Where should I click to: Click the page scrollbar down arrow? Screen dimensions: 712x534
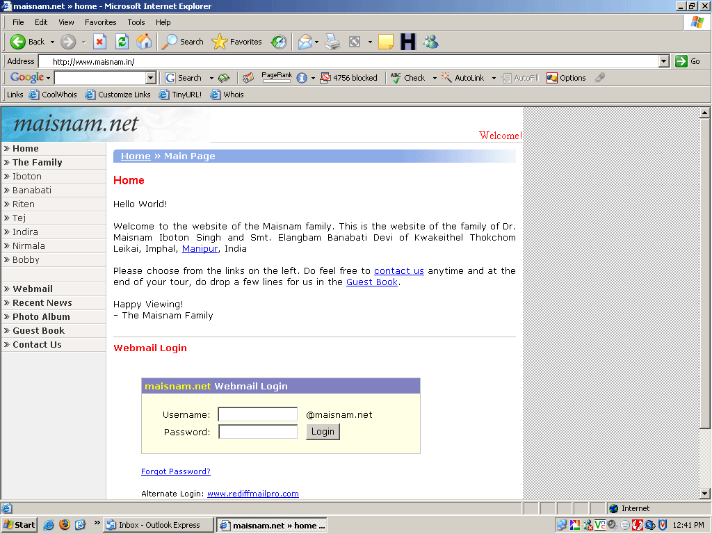click(704, 493)
